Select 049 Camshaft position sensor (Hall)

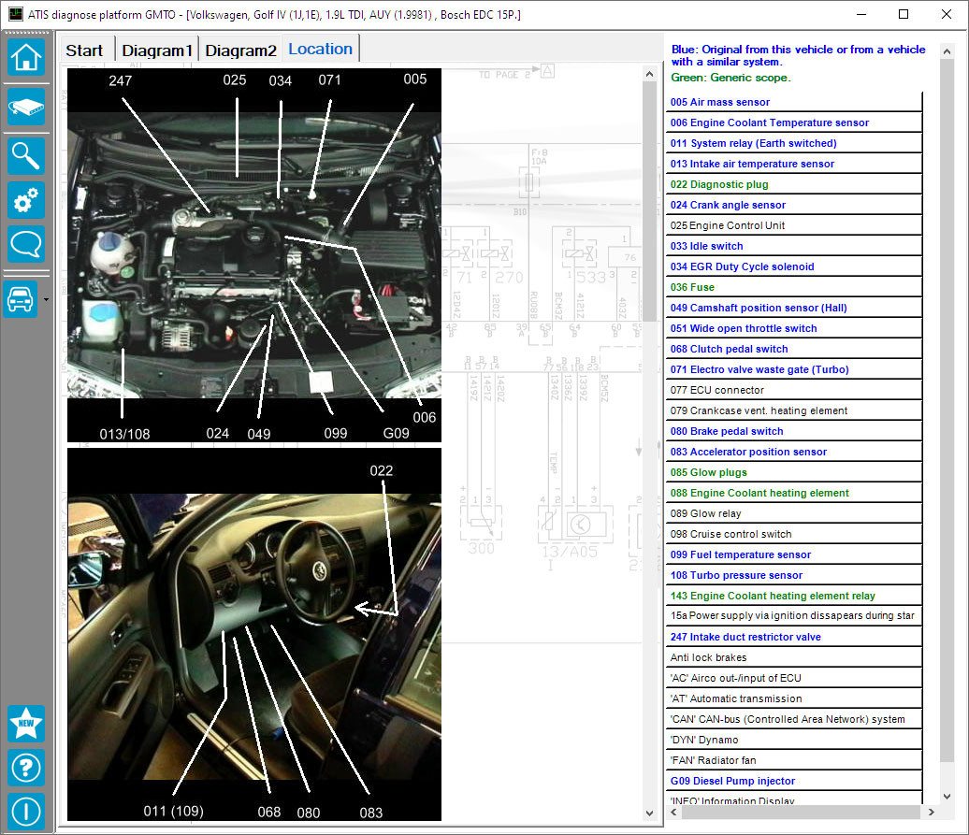tap(793, 308)
